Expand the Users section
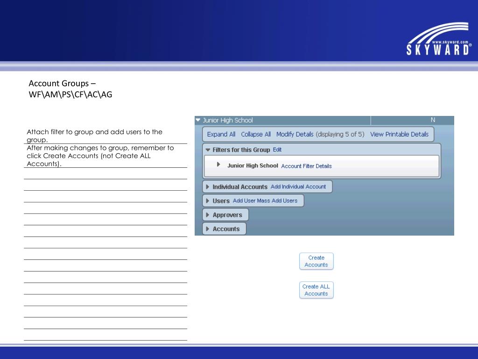 pyautogui.click(x=207, y=201)
